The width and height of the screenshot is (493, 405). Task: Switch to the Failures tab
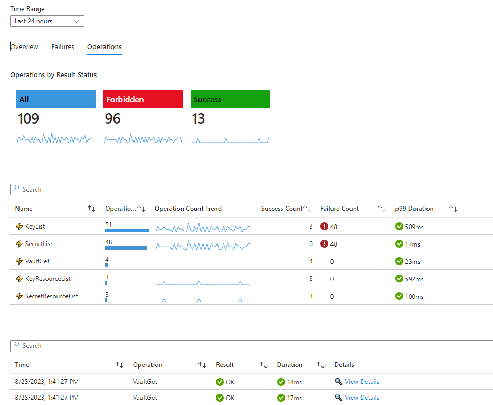click(x=63, y=47)
